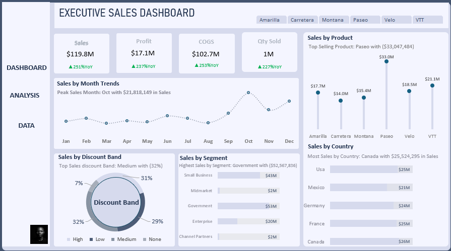Click the green 253%YoY COGS indicator
Image resolution: width=451 pixels, height=251 pixels.
(x=207, y=65)
